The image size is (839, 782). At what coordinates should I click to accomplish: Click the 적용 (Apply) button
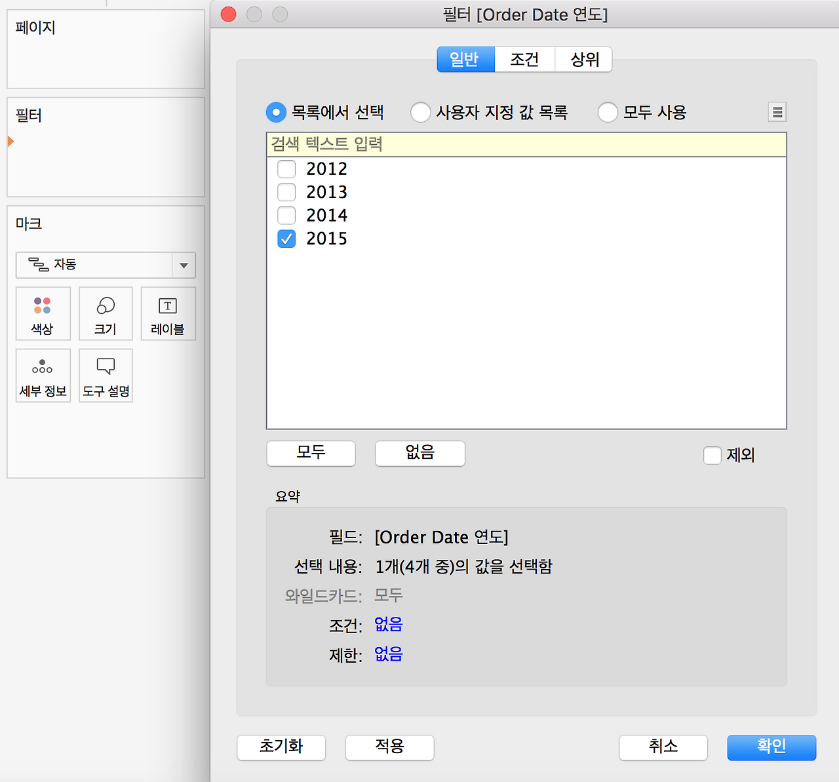390,747
